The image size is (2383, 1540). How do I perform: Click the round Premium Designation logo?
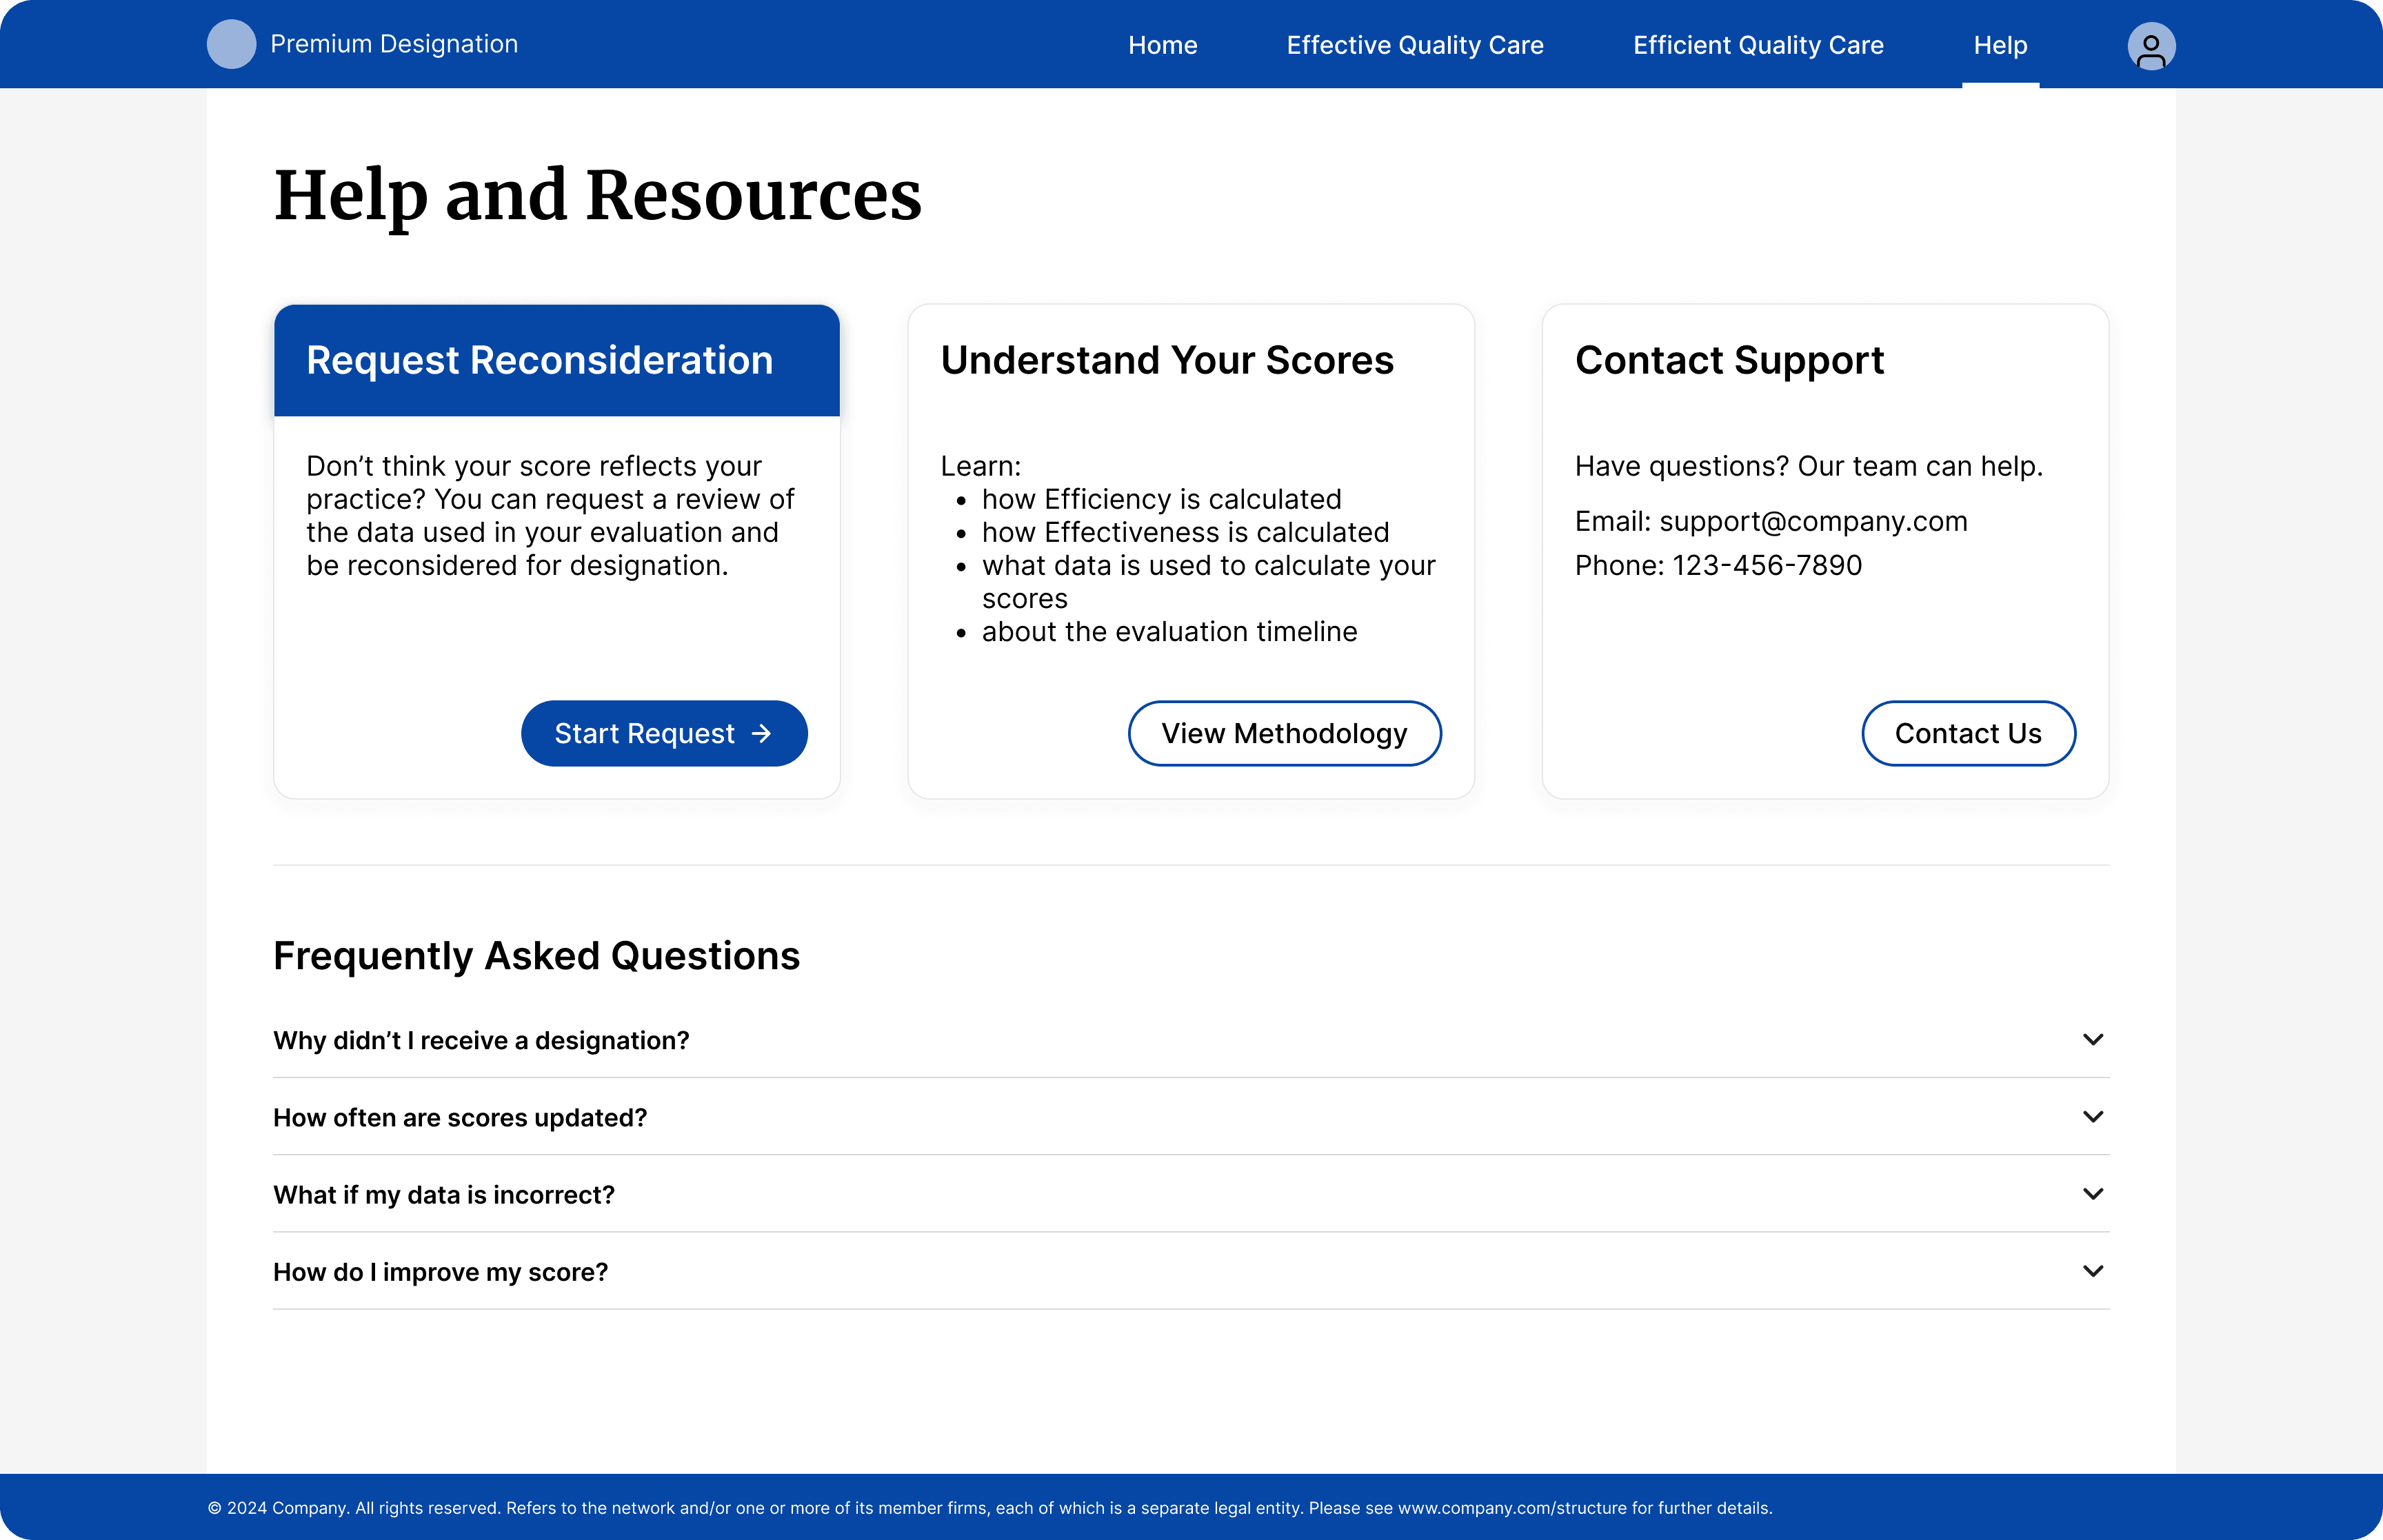pyautogui.click(x=231, y=44)
